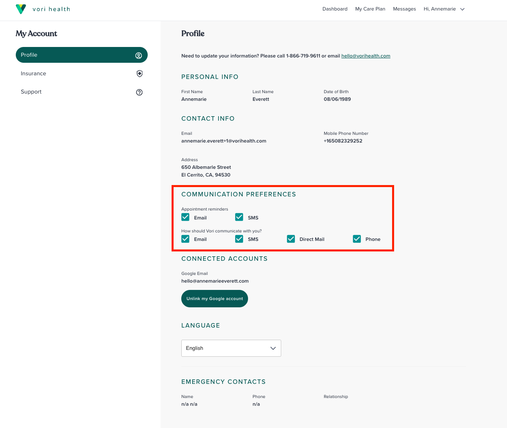Open the English language dropdown
The width and height of the screenshot is (507, 428).
click(231, 348)
